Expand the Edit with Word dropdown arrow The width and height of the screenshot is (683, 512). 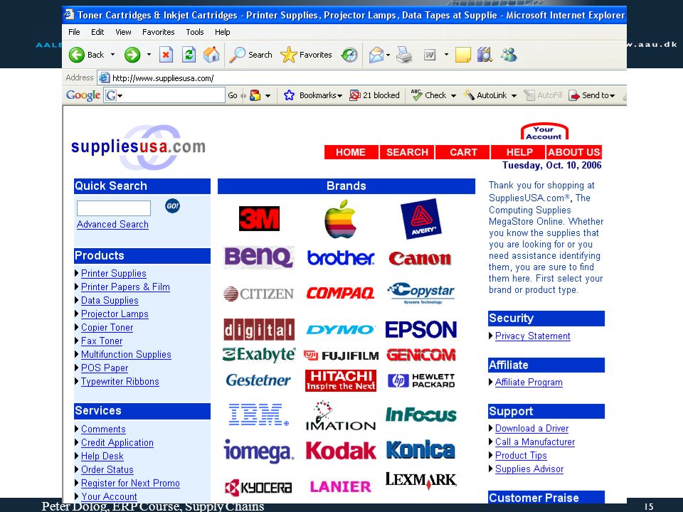[x=446, y=55]
